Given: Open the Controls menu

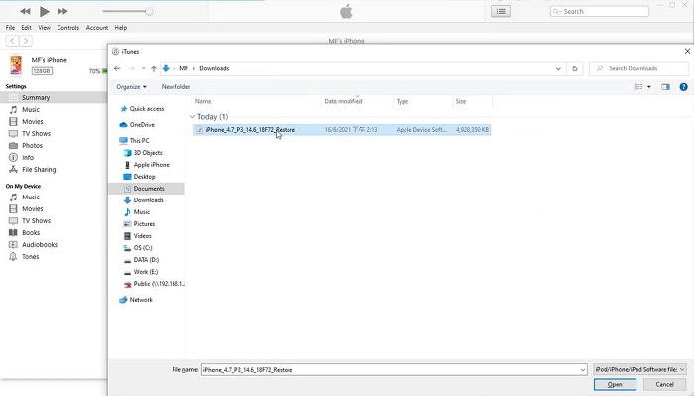Looking at the screenshot, I should [x=68, y=28].
